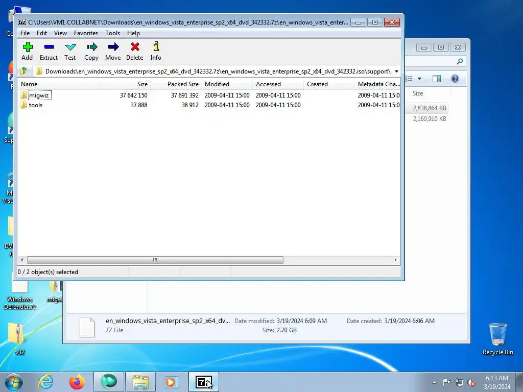The width and height of the screenshot is (523, 392).
Task: Sort by Accessed column header
Action: click(x=278, y=84)
